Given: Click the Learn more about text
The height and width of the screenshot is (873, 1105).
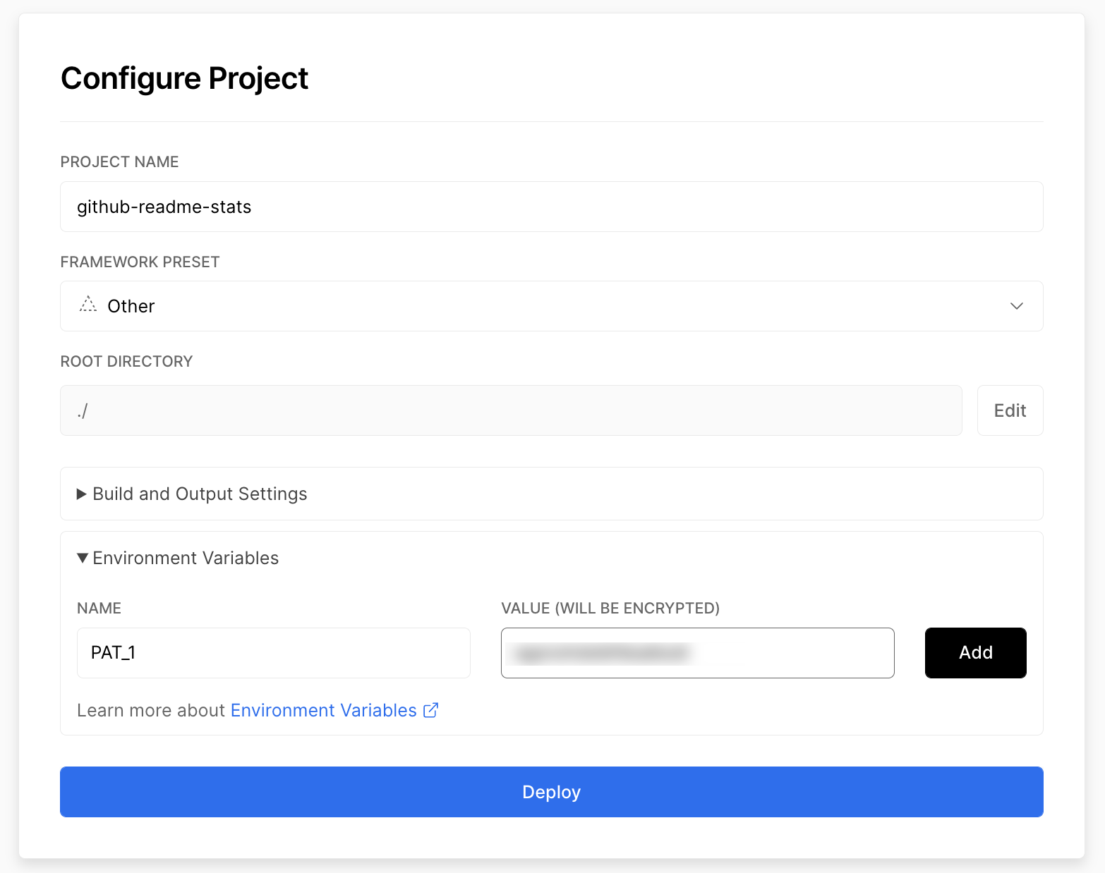Looking at the screenshot, I should 151,710.
